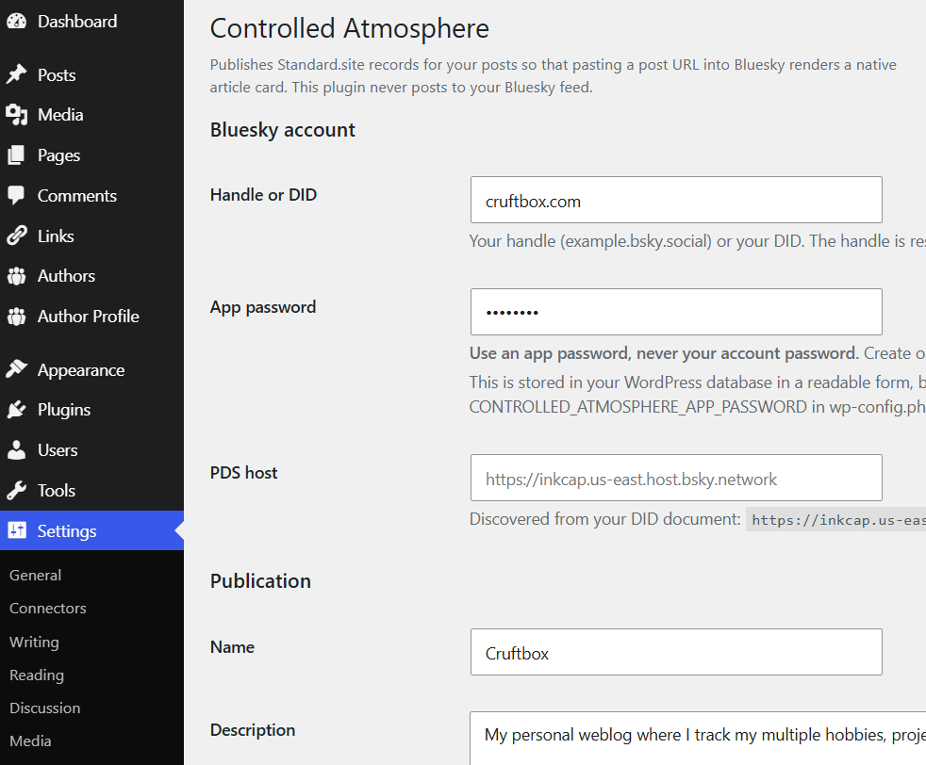
Task: Open Discussion settings submenu
Action: (45, 708)
